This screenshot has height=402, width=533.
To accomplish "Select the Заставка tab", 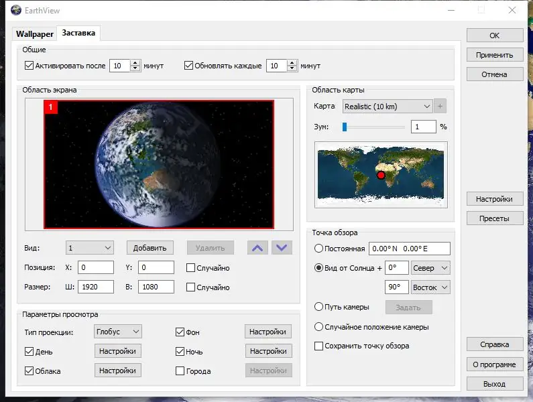I will [78, 33].
